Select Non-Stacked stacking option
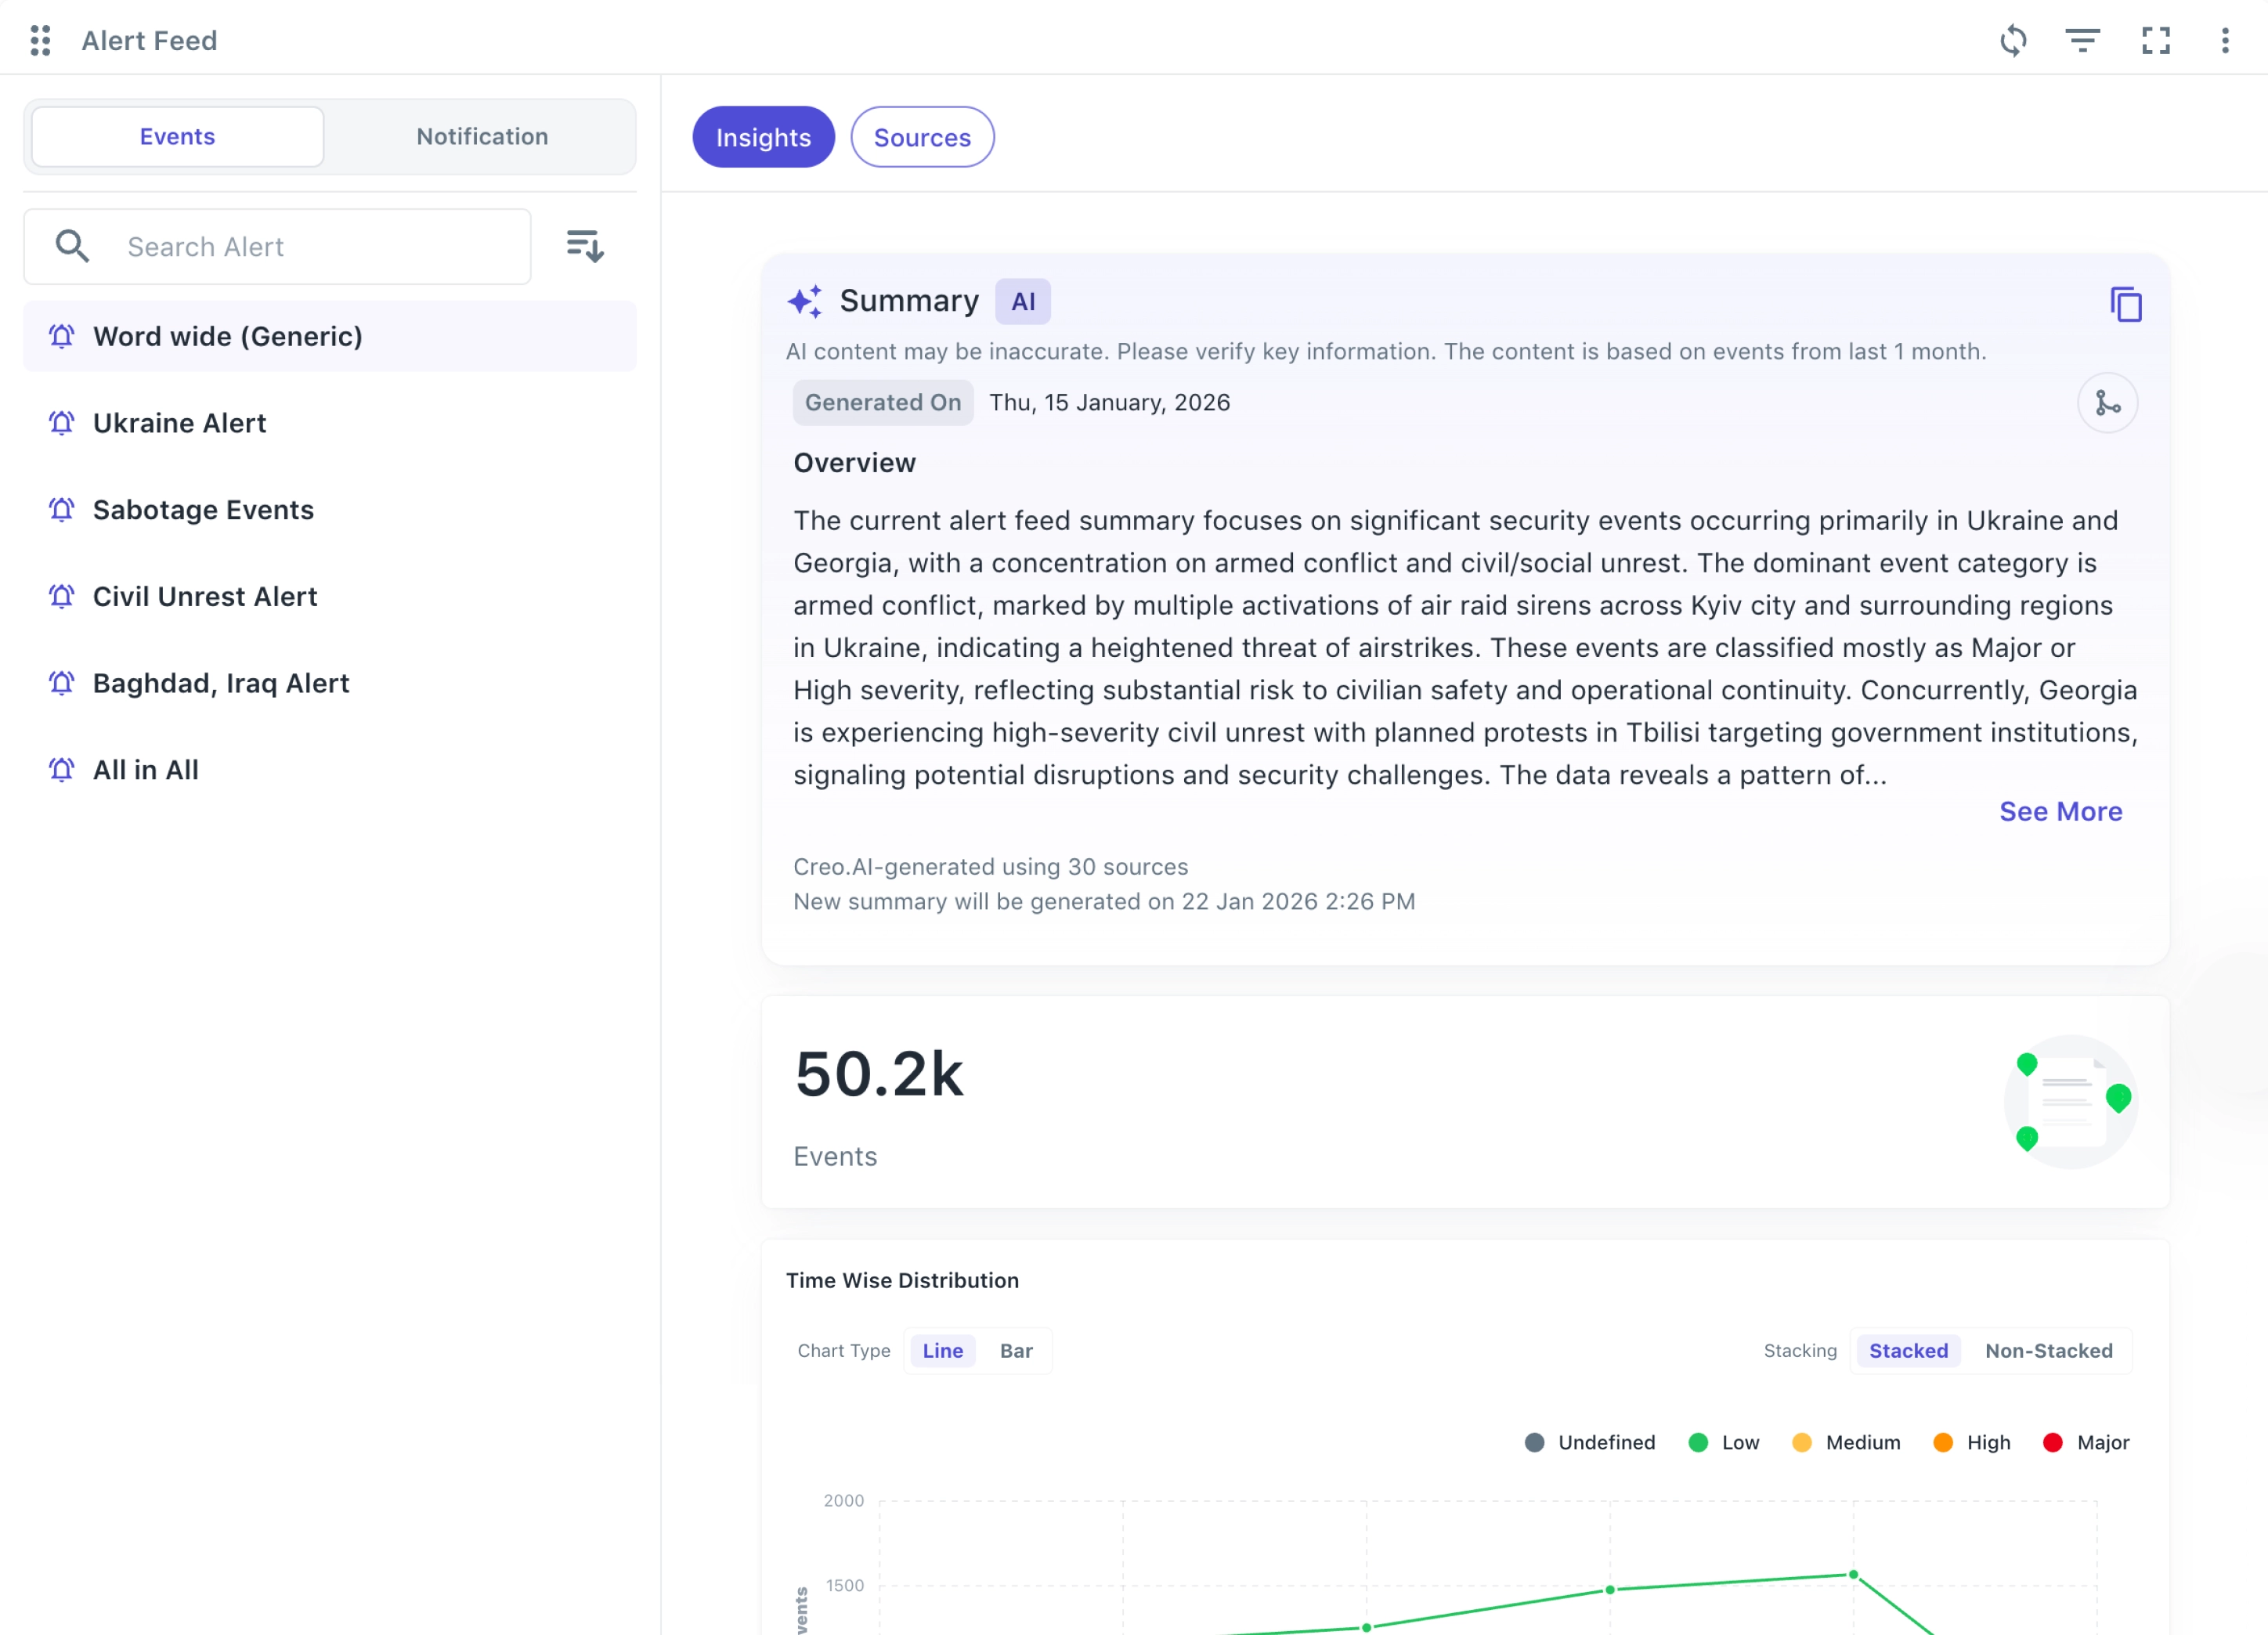The height and width of the screenshot is (1635, 2268). point(2048,1351)
